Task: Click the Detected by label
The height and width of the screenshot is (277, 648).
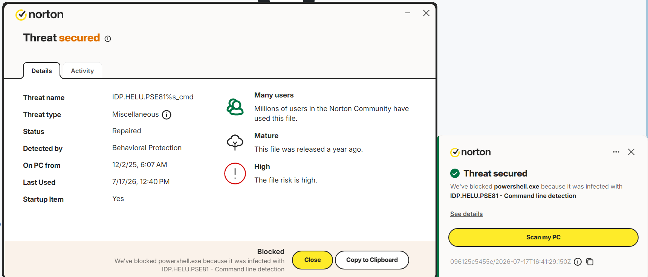Action: coord(43,149)
